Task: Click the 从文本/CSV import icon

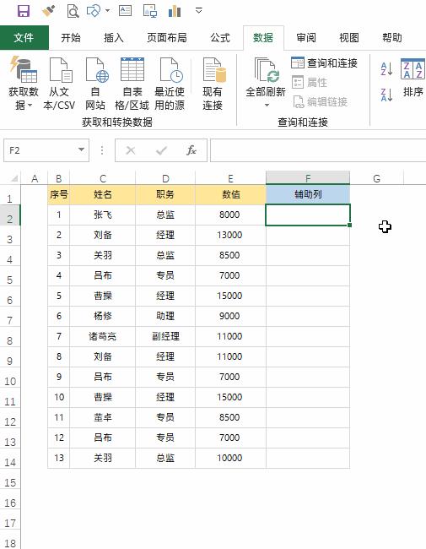Action: coord(61,70)
